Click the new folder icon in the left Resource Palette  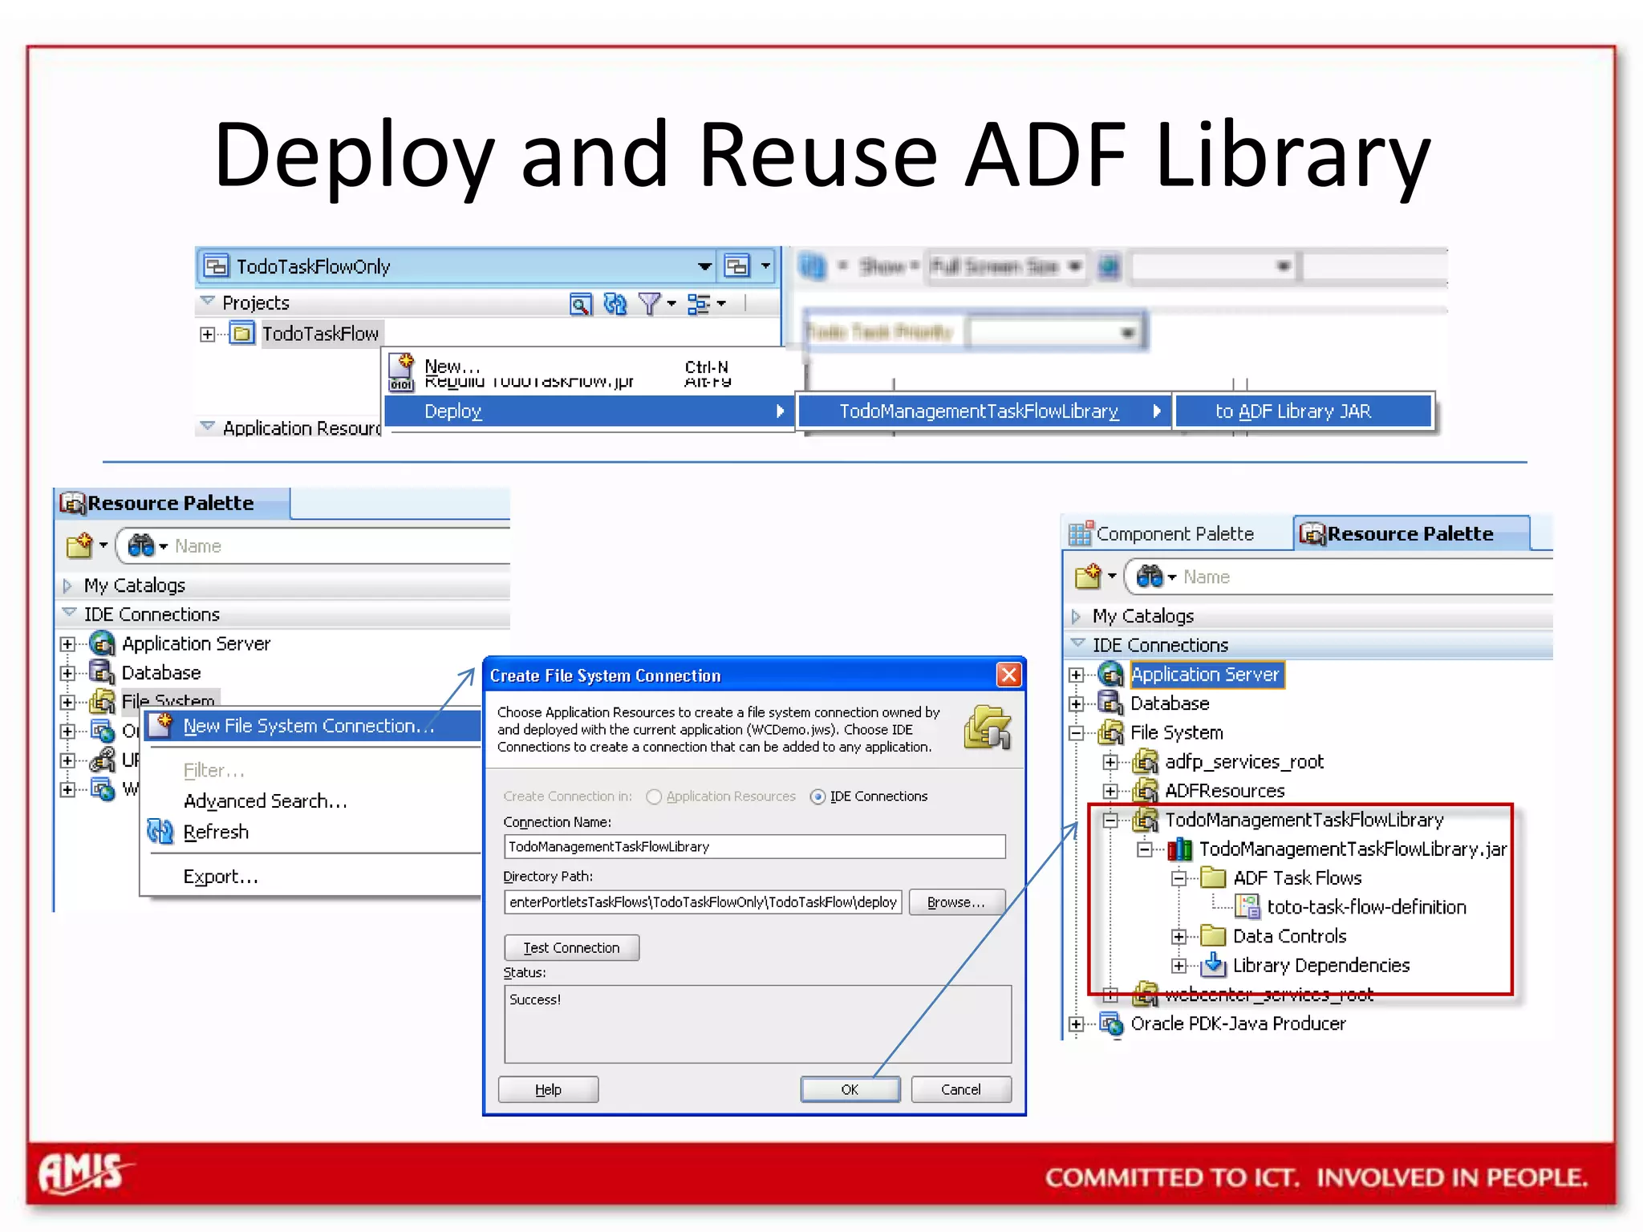(x=79, y=545)
